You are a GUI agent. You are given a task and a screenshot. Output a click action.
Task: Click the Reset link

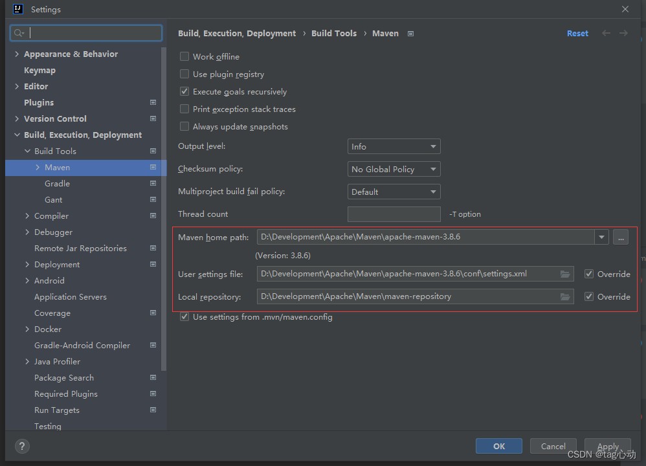click(577, 34)
